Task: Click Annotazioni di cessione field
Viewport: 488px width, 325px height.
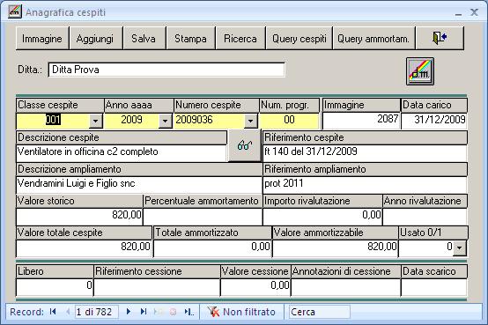Action: click(346, 287)
